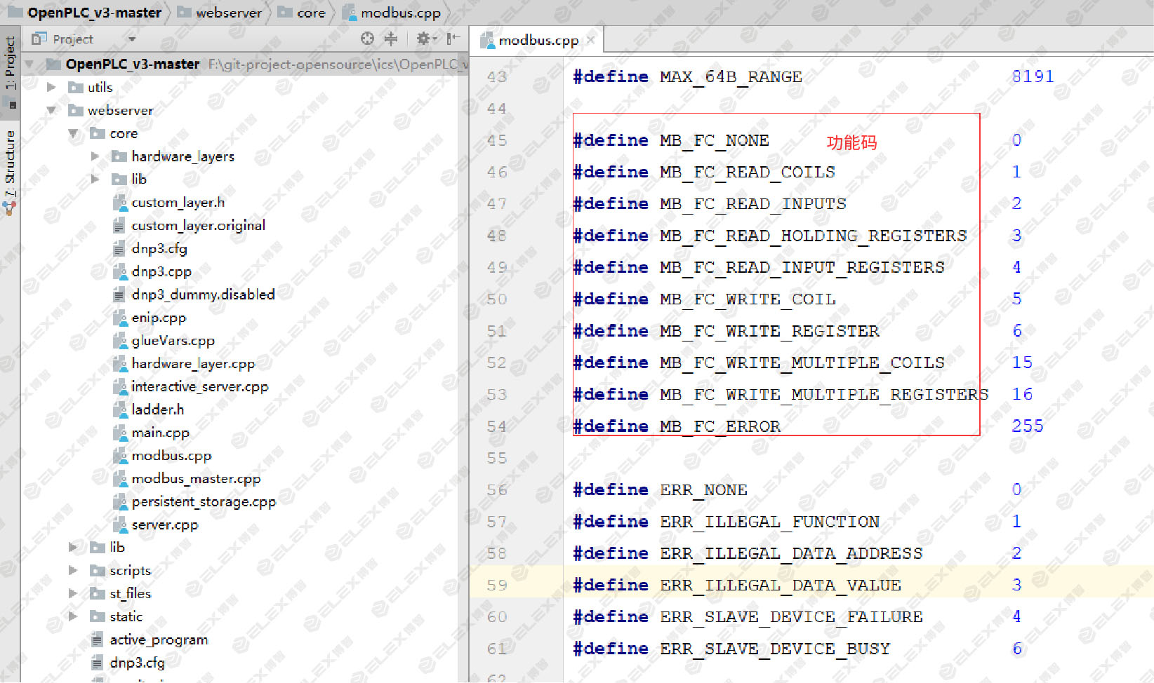Expand the scripts folder

pos(73,570)
